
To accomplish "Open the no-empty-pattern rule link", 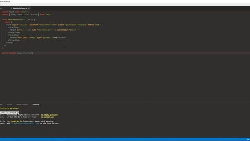I will pyautogui.click(x=49, y=115).
